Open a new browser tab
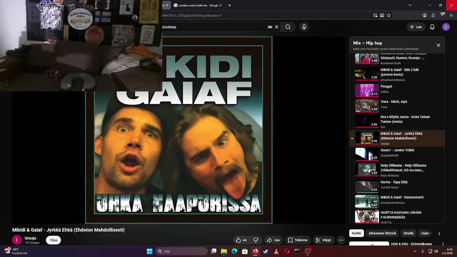Viewport: 457px width, 257px height. pos(230,5)
